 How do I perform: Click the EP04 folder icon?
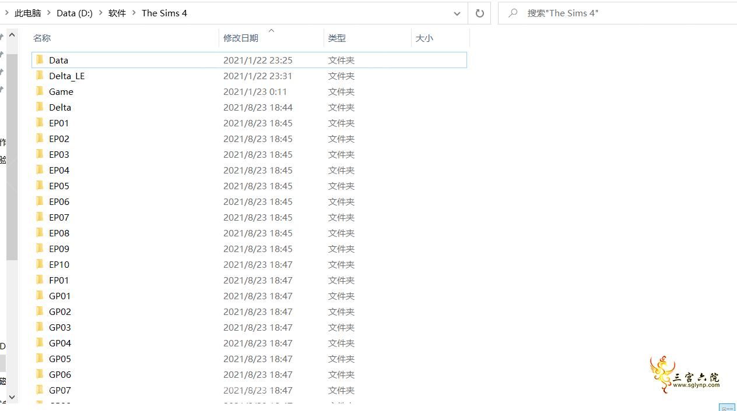[40, 170]
